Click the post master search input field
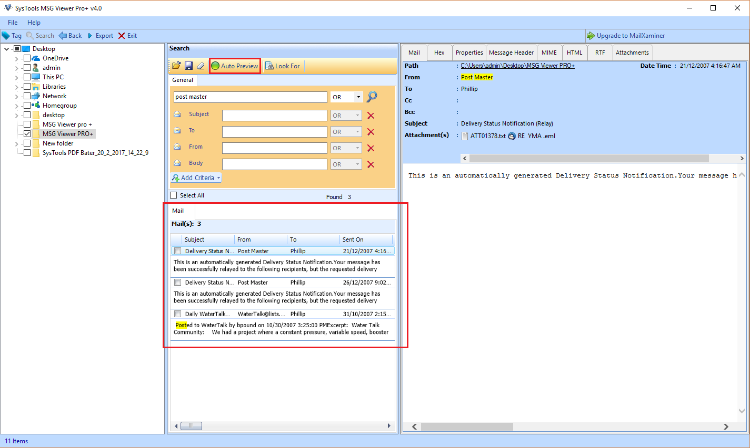The image size is (750, 448). click(x=251, y=97)
